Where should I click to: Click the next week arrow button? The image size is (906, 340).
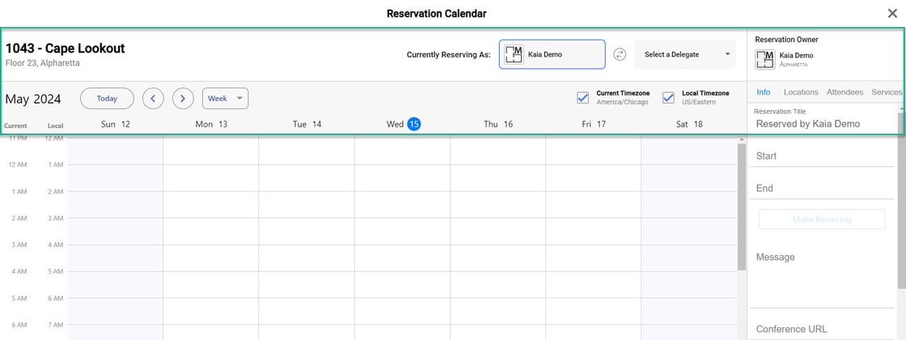coord(184,99)
